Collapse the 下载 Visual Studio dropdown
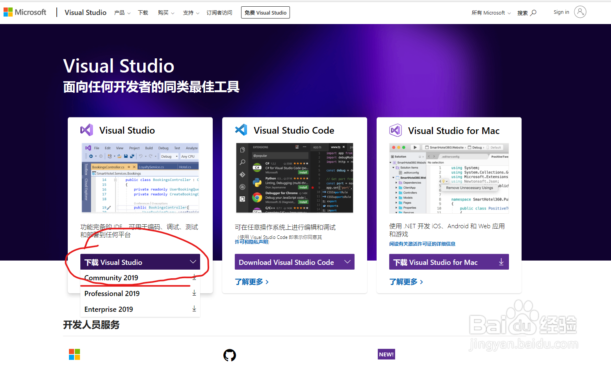The image size is (611, 365). coord(140,262)
